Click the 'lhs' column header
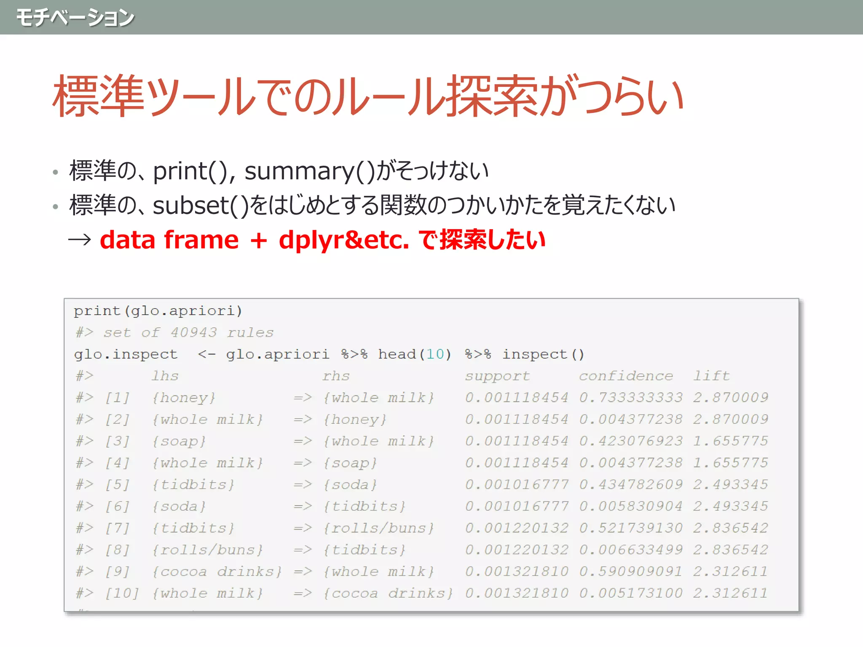863x647 pixels. pyautogui.click(x=165, y=376)
